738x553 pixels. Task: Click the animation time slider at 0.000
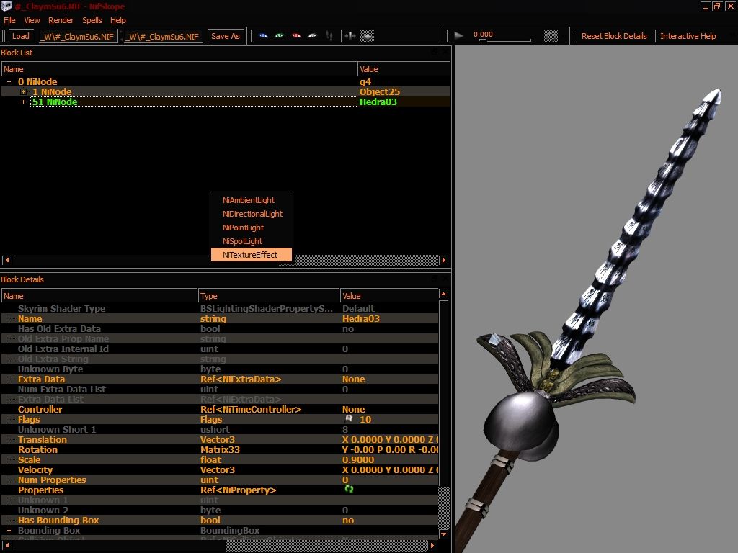coord(504,36)
